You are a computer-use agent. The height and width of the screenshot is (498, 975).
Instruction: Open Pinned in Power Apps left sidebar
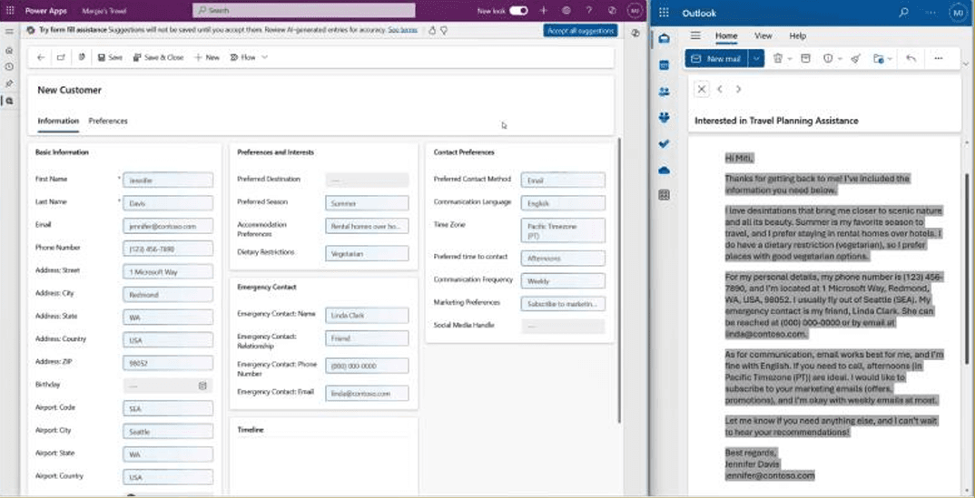tap(9, 83)
